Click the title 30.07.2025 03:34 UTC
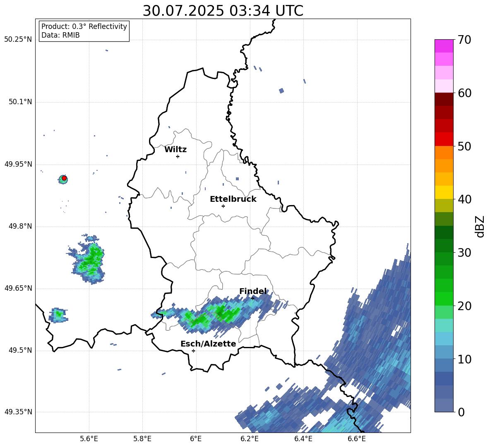This screenshot has height=447, width=490. pos(223,11)
